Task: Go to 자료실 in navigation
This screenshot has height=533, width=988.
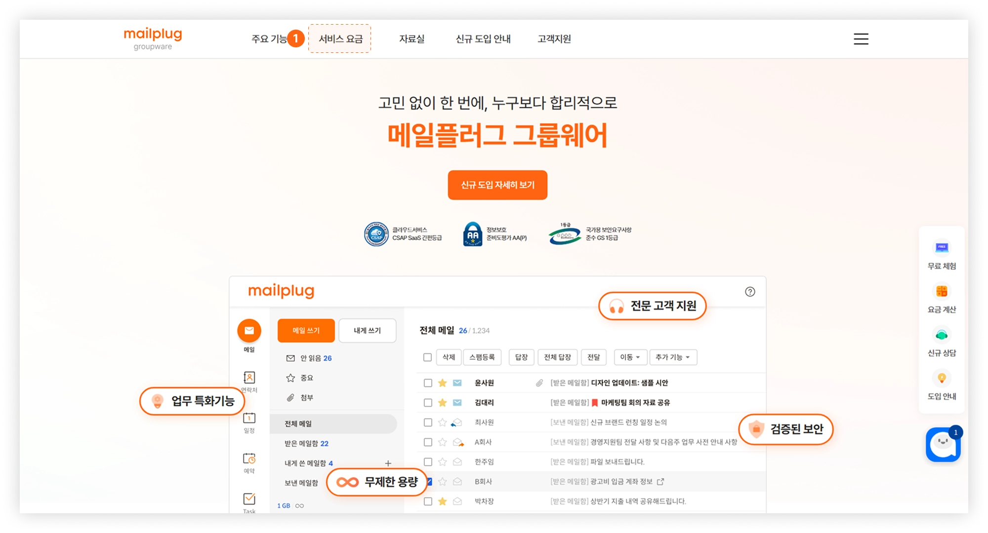Action: (412, 39)
